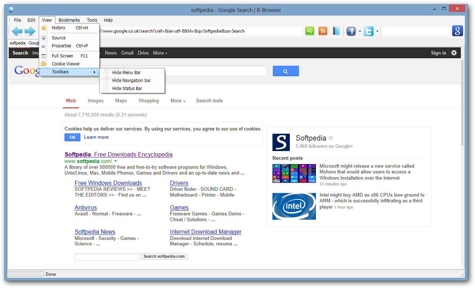Select Properties menu entry

pyautogui.click(x=69, y=46)
